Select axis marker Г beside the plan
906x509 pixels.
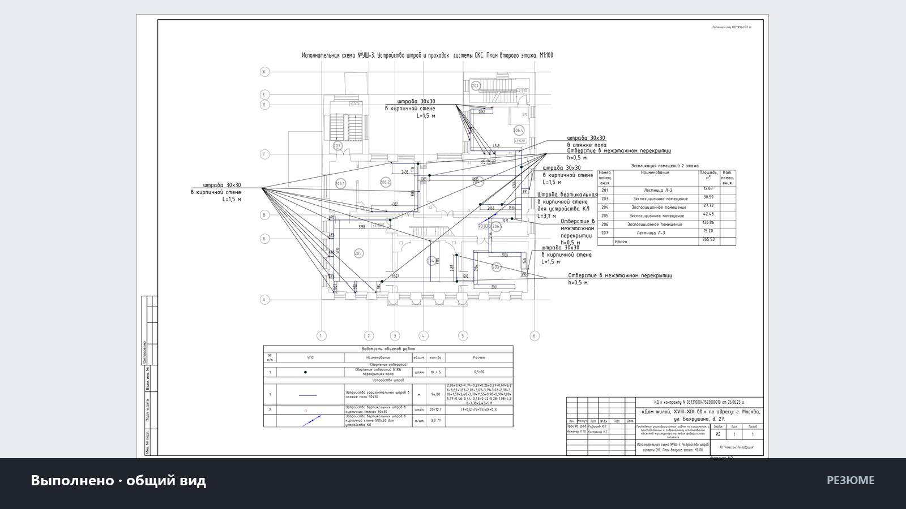coord(264,154)
